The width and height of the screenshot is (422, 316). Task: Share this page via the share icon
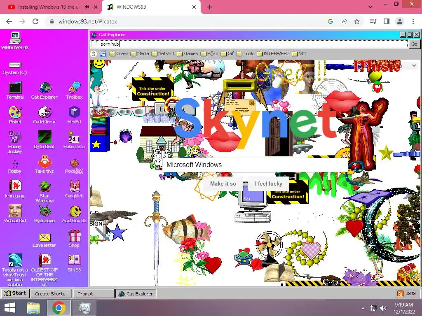coord(344,21)
